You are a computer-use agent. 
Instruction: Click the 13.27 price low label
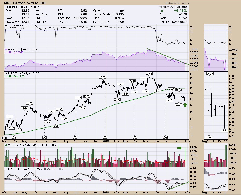[169, 100]
